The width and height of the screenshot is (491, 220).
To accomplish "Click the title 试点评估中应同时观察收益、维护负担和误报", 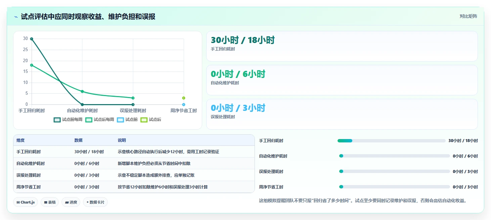I will [x=88, y=16].
